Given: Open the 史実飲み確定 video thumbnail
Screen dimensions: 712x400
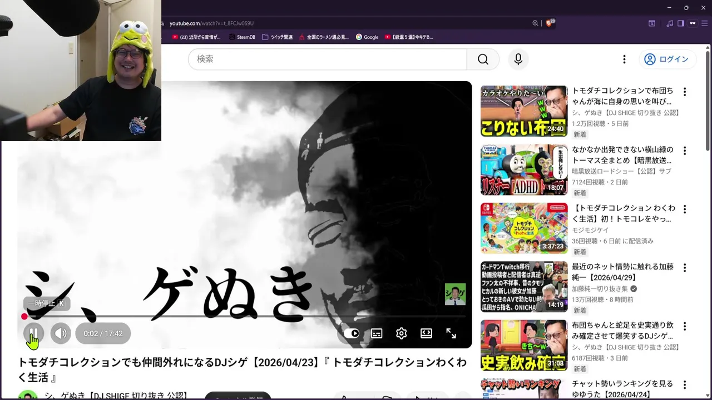Looking at the screenshot, I should [x=524, y=345].
